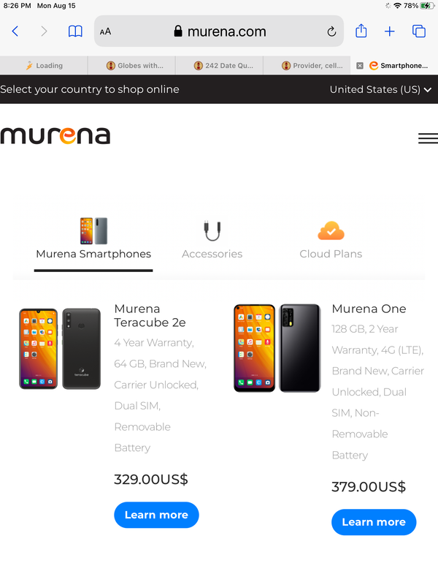The height and width of the screenshot is (585, 438).
Task: Tap the murena.com address bar
Action: point(219,31)
